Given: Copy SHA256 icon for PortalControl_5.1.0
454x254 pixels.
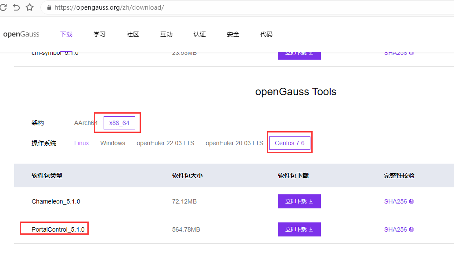Looking at the screenshot, I should [x=411, y=229].
